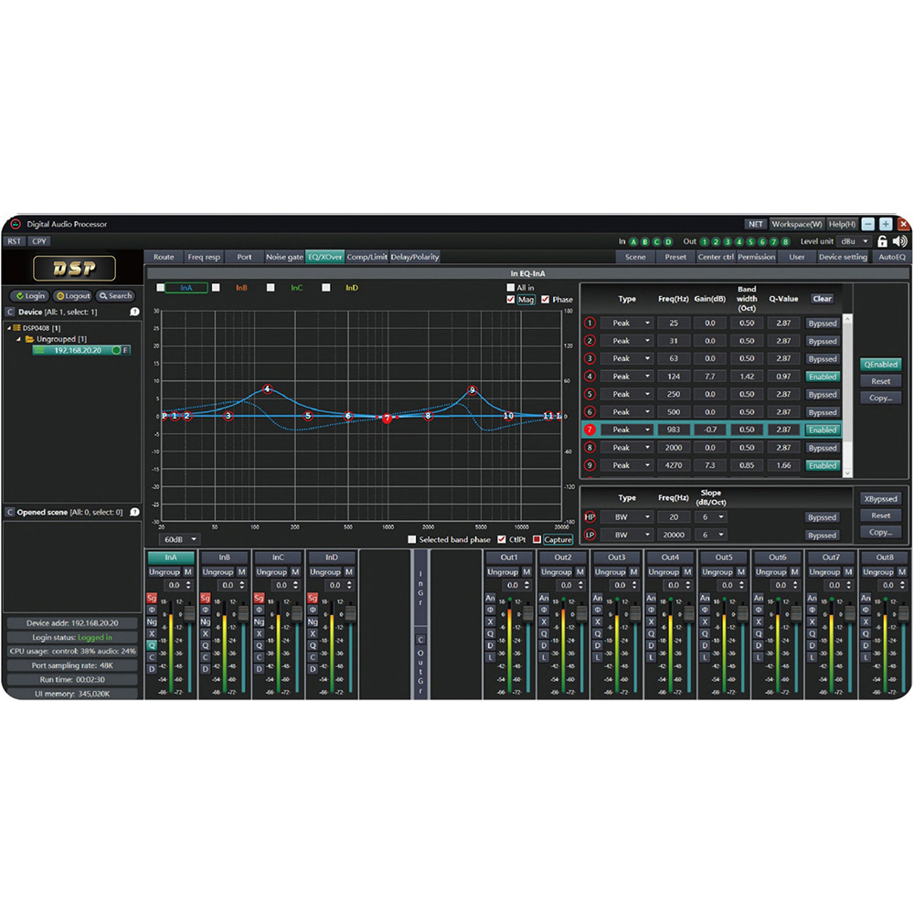The height and width of the screenshot is (914, 914).
Task: Open the Noise gate tab
Action: 284,257
